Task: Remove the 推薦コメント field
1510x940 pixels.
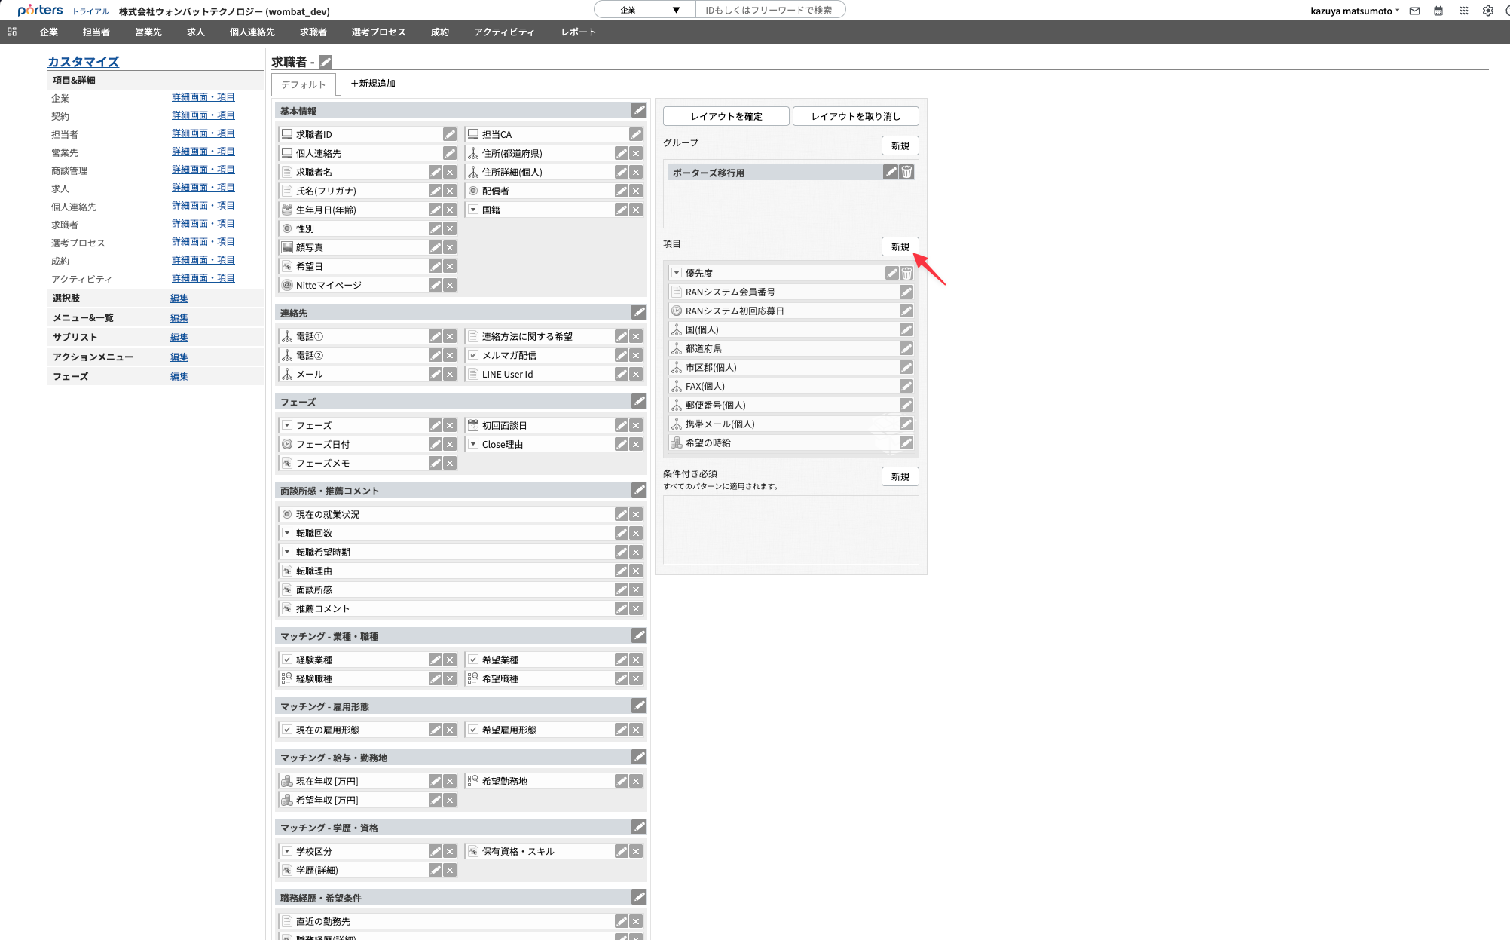Action: click(x=636, y=608)
